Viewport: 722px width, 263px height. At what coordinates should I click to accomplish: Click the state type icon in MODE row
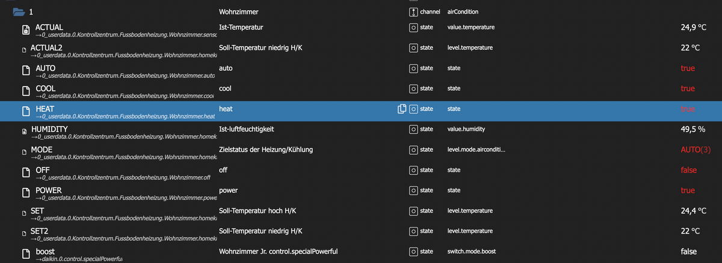tap(413, 150)
